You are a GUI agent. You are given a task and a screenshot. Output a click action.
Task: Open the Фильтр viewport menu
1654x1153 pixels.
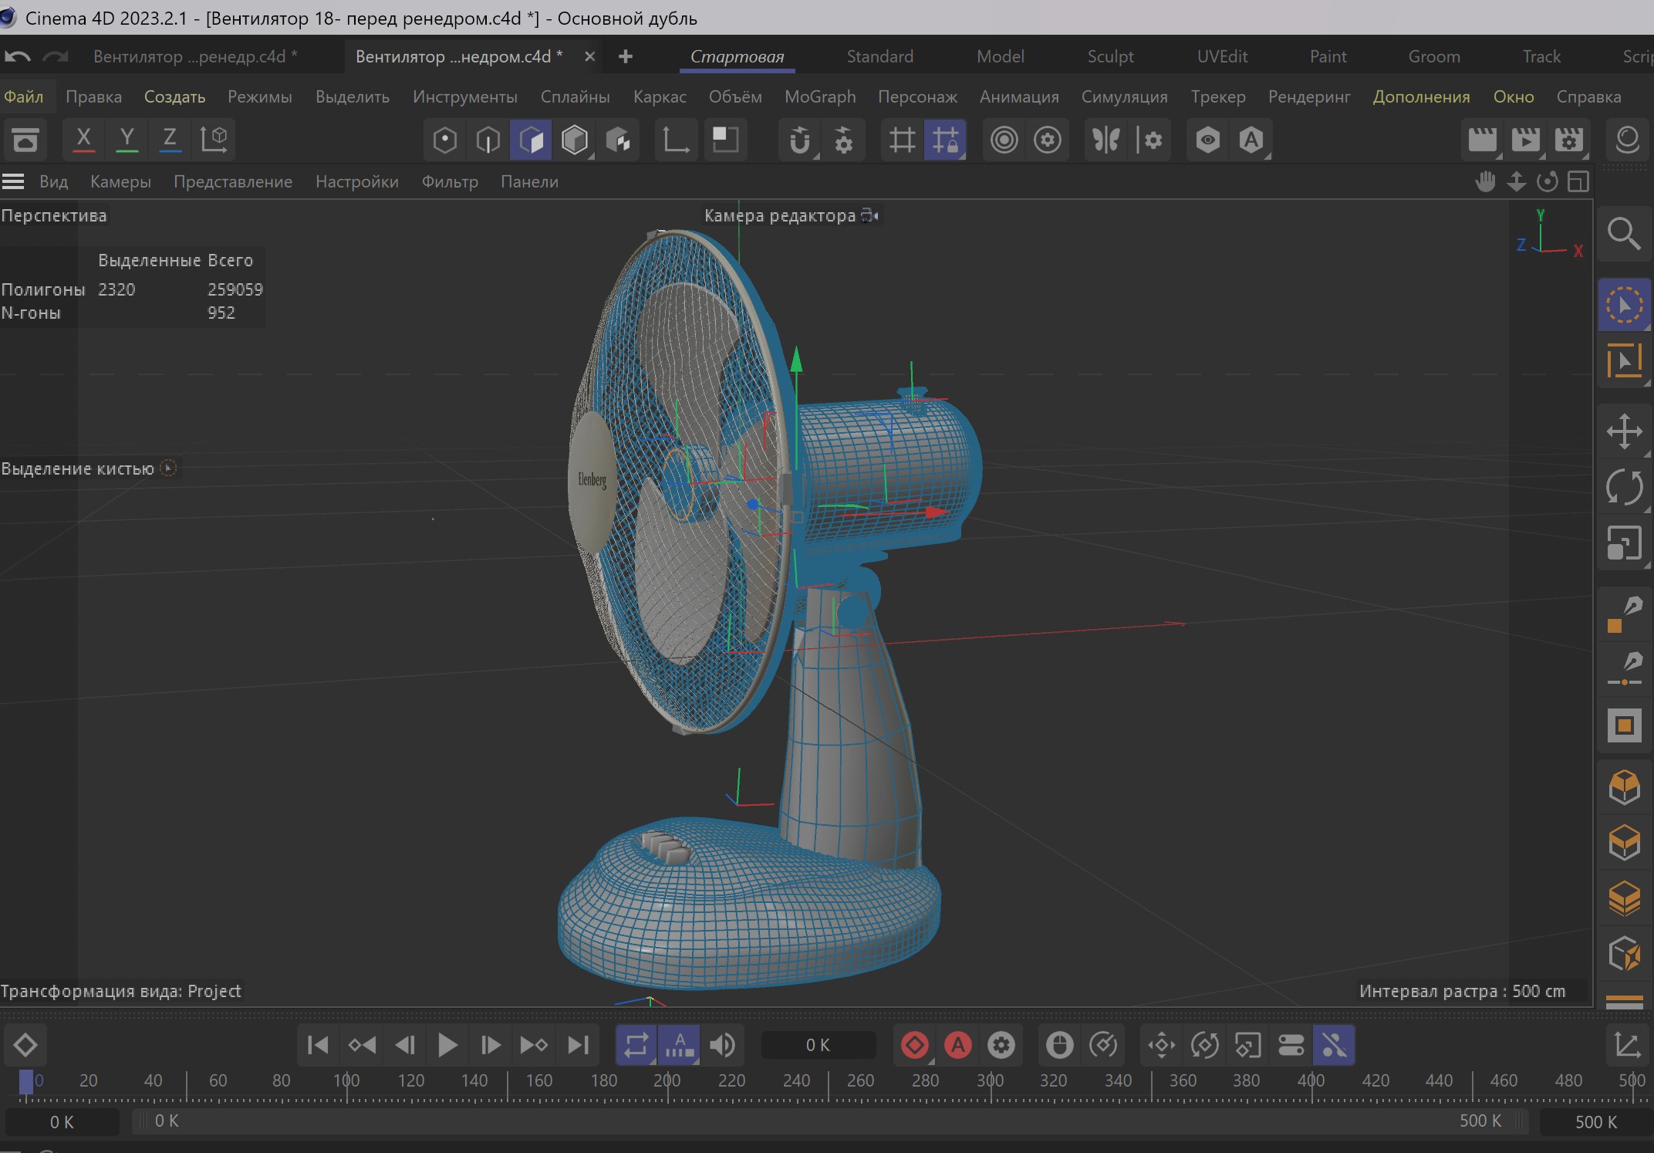pos(450,181)
